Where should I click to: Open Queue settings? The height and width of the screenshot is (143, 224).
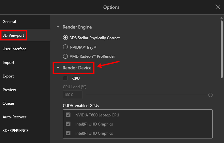pos(25,103)
